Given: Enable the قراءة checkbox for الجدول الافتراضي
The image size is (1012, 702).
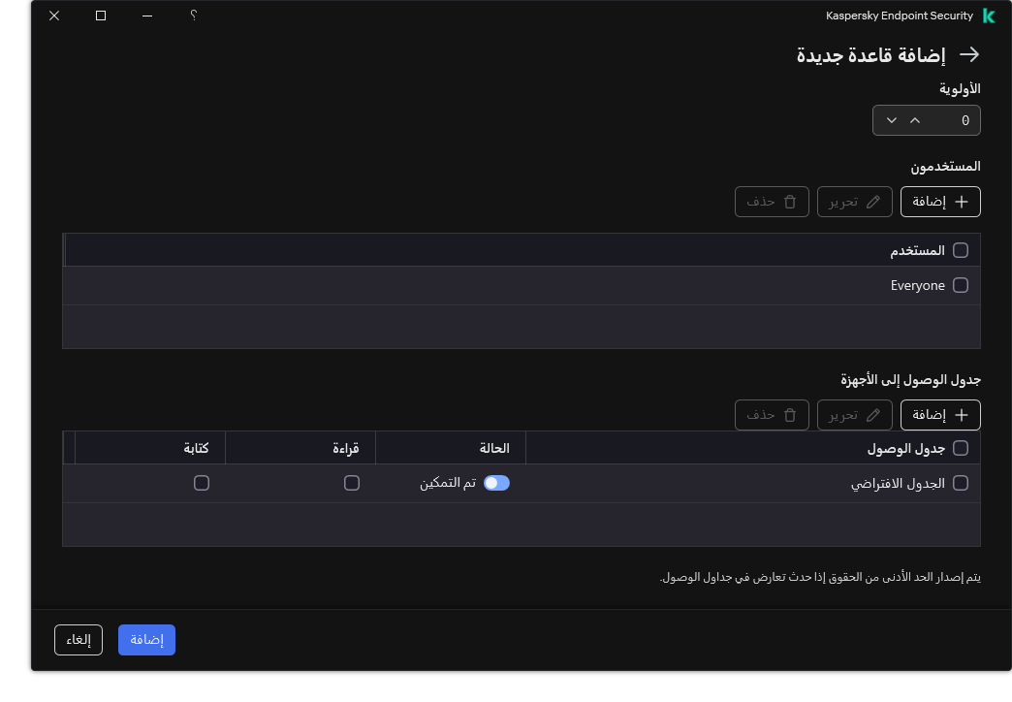Looking at the screenshot, I should pyautogui.click(x=352, y=483).
